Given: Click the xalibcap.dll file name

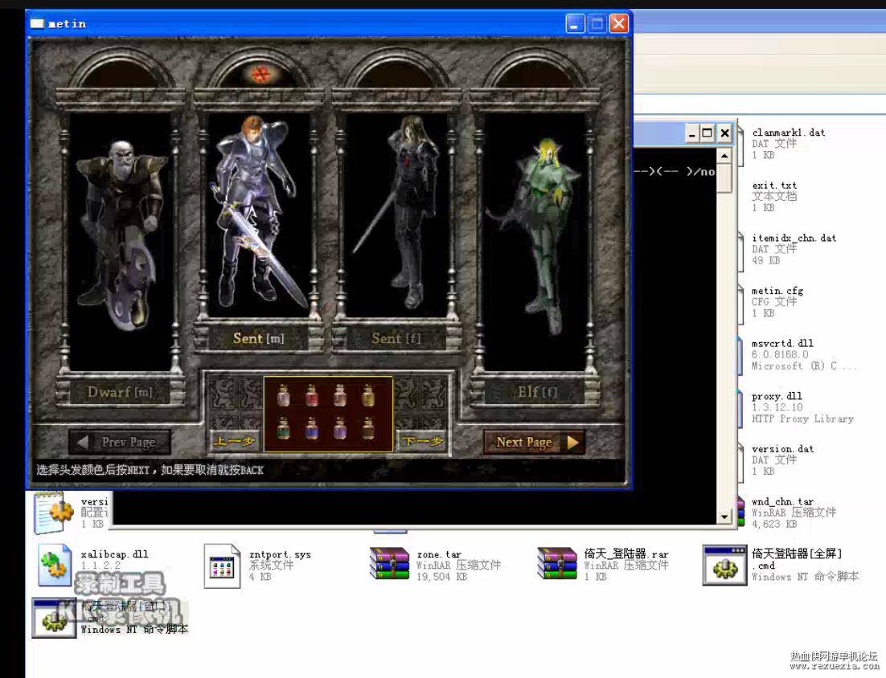Looking at the screenshot, I should coord(115,554).
